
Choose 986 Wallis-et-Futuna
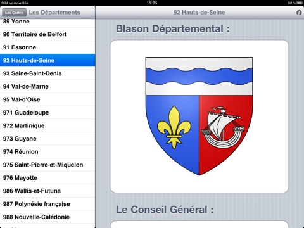tap(47, 191)
